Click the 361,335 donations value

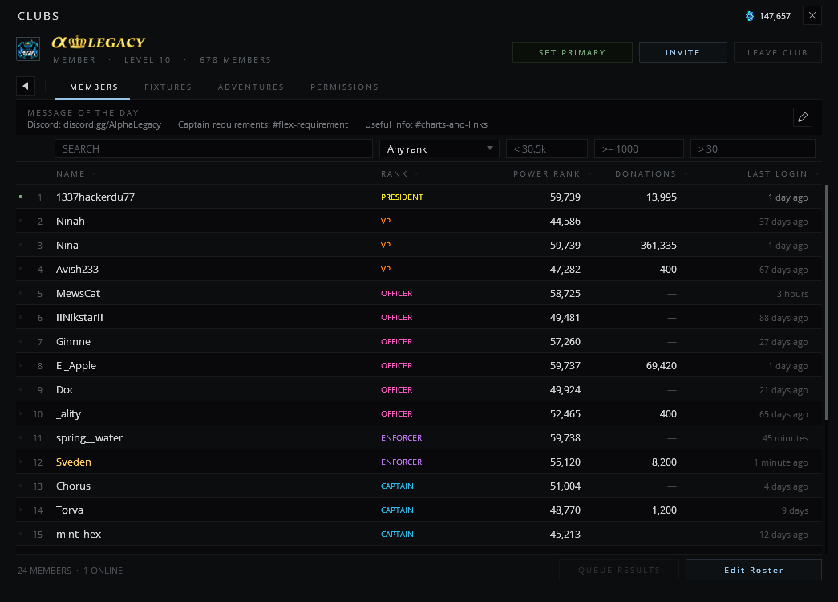click(658, 245)
